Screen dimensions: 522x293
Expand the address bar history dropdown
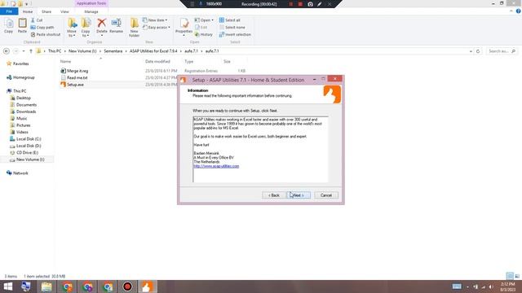pyautogui.click(x=471, y=51)
